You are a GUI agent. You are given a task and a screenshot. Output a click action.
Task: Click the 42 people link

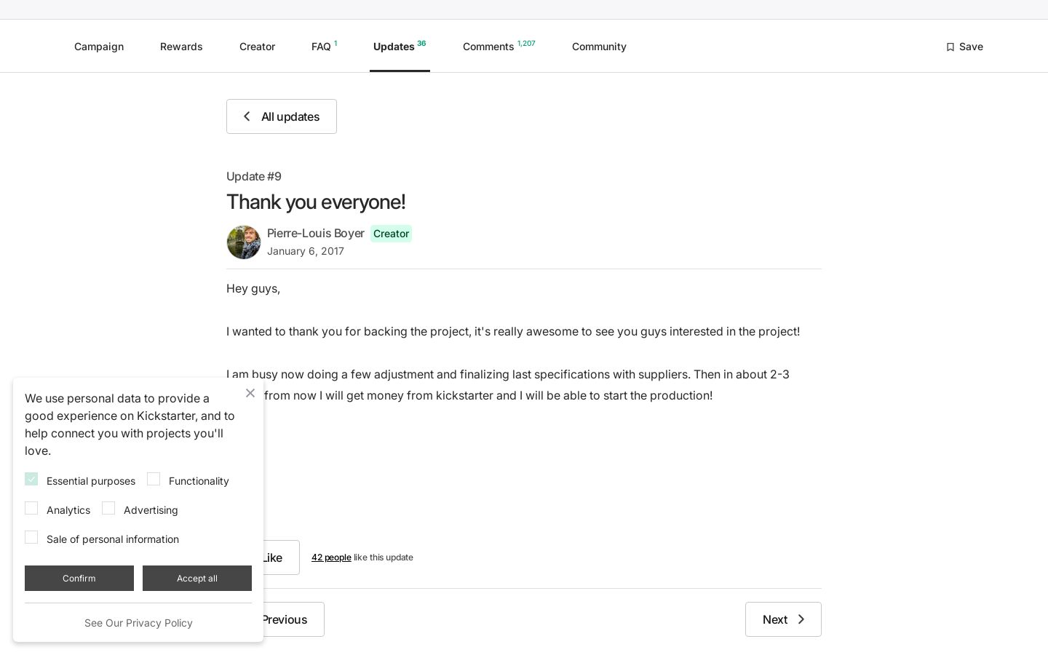coord(331,557)
